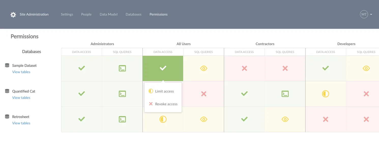Click SQL QUERIES header under Contractors

pos(285,52)
